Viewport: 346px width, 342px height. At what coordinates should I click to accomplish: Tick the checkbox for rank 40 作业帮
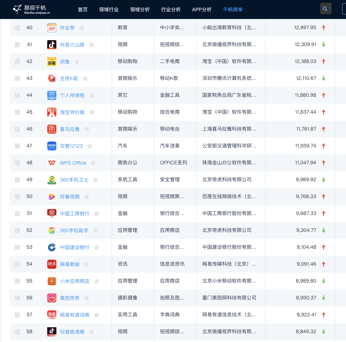pos(17,28)
